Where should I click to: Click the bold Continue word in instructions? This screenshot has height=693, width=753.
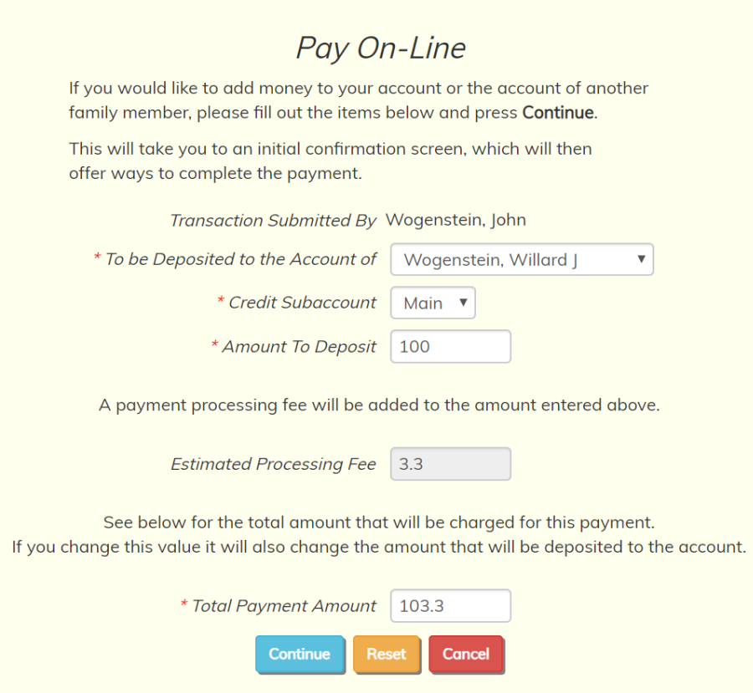click(558, 112)
